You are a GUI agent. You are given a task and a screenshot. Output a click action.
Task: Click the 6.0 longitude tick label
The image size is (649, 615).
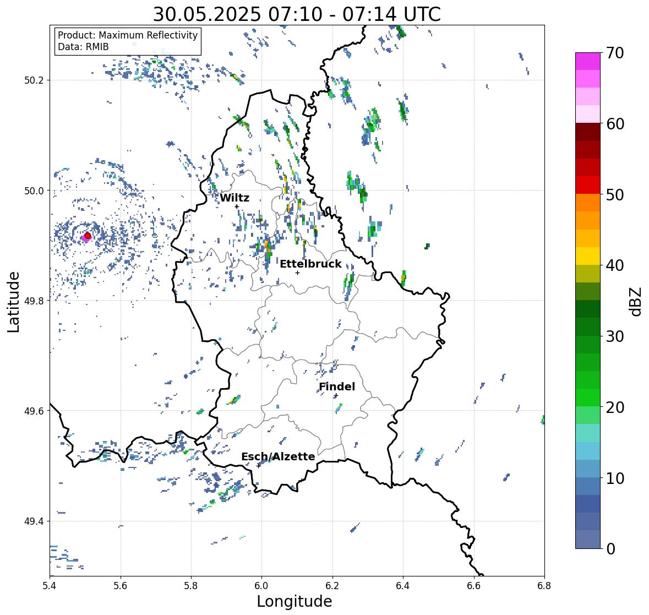click(x=261, y=585)
